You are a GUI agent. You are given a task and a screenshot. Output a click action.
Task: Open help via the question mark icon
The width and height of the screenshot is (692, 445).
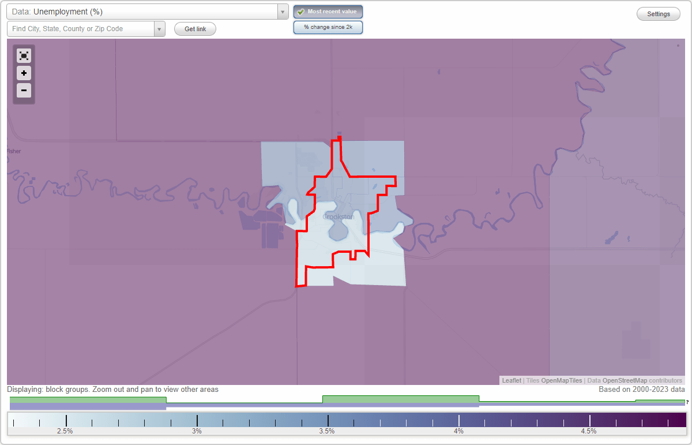click(x=688, y=402)
